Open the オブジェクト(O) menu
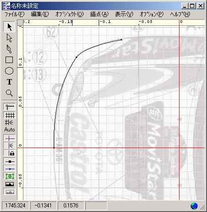The image size is (207, 212). [x=70, y=14]
